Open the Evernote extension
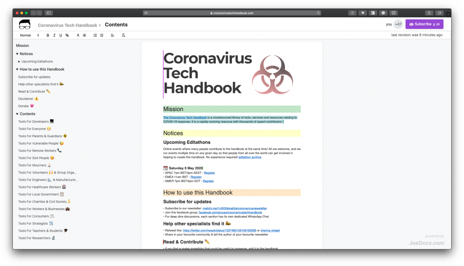Screen dimensions: 464x266 363,13
